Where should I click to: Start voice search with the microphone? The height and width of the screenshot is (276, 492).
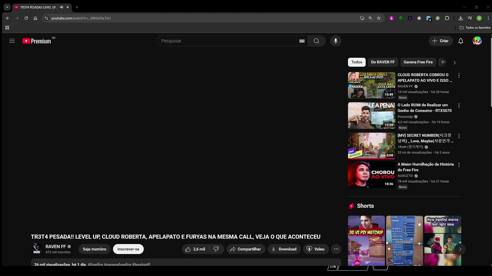pyautogui.click(x=336, y=41)
